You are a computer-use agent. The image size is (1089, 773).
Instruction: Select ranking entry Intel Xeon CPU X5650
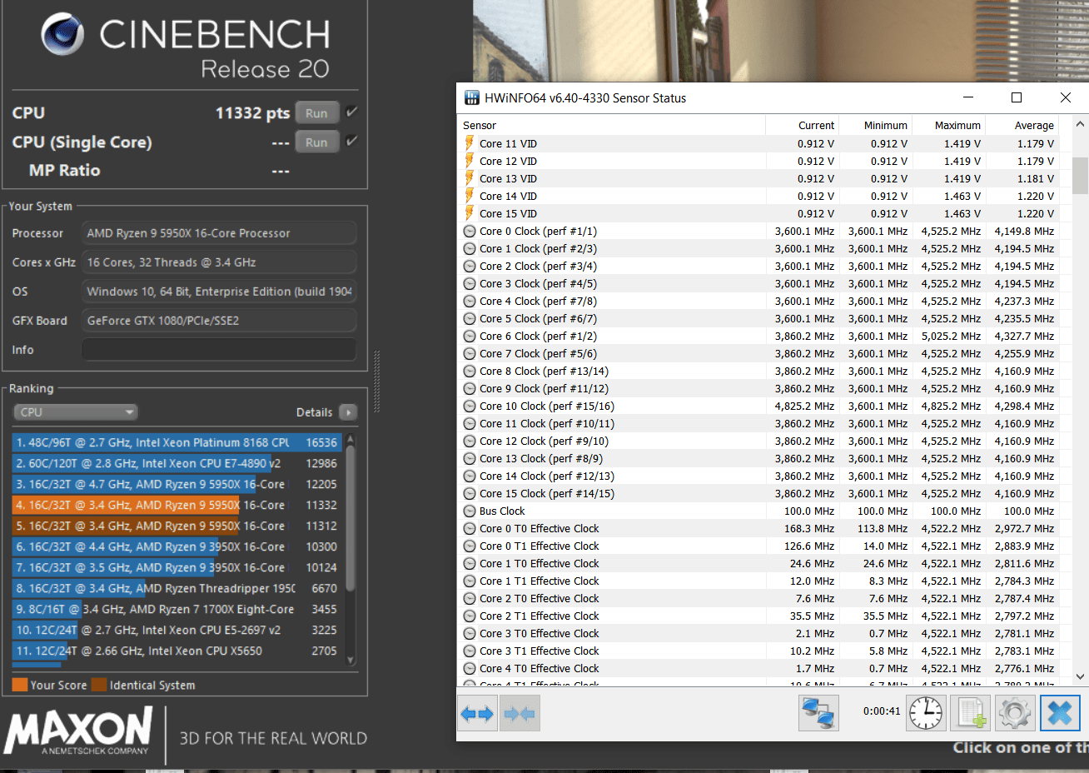click(177, 651)
